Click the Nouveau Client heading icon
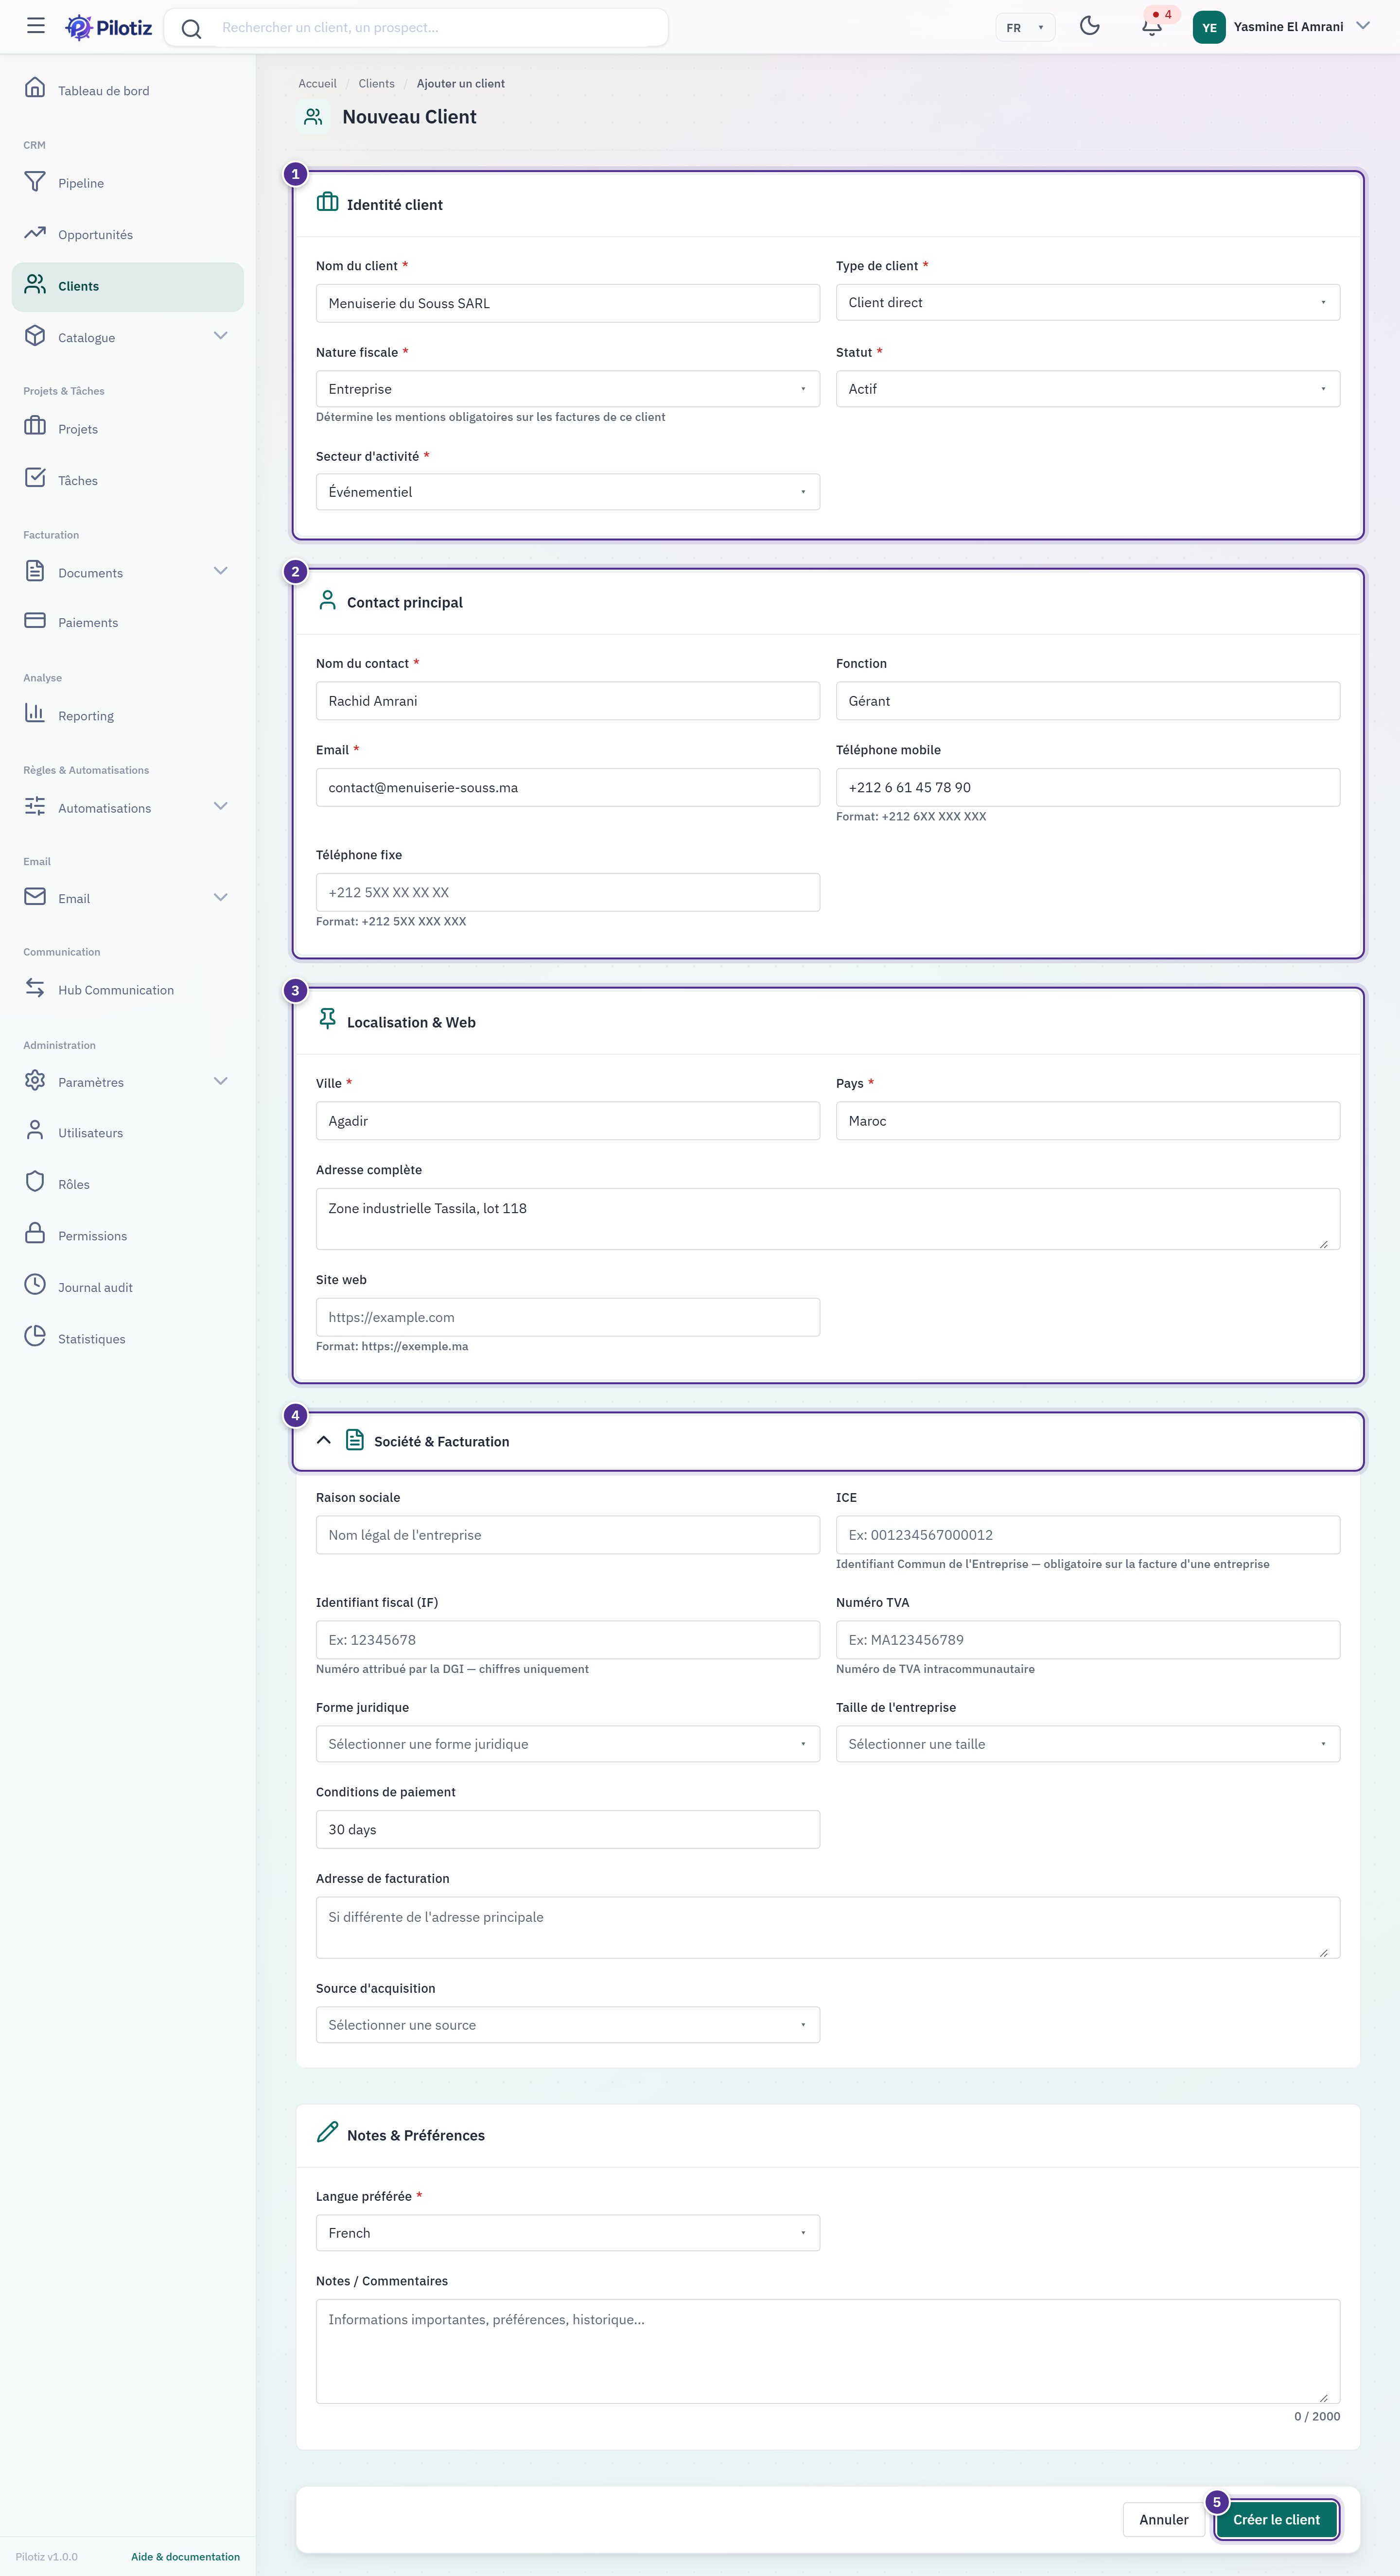Viewport: 1400px width, 2576px height. (x=313, y=117)
